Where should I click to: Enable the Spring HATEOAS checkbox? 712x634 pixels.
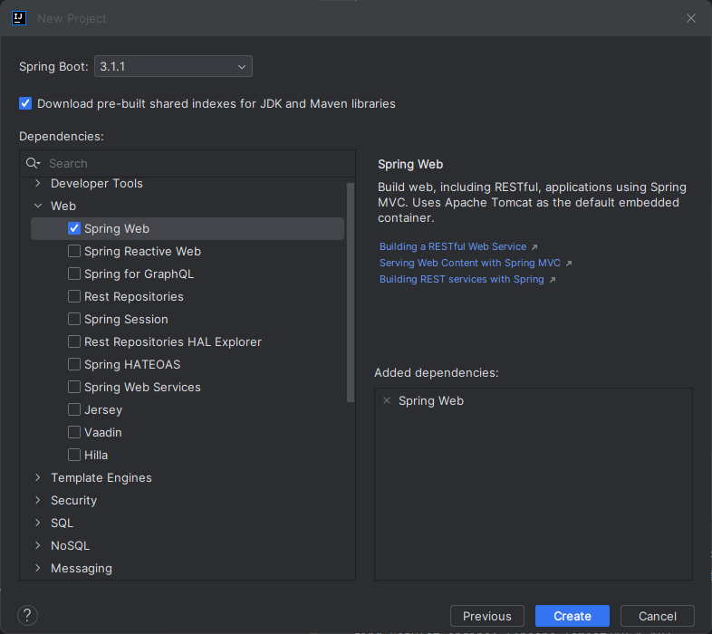pyautogui.click(x=74, y=364)
